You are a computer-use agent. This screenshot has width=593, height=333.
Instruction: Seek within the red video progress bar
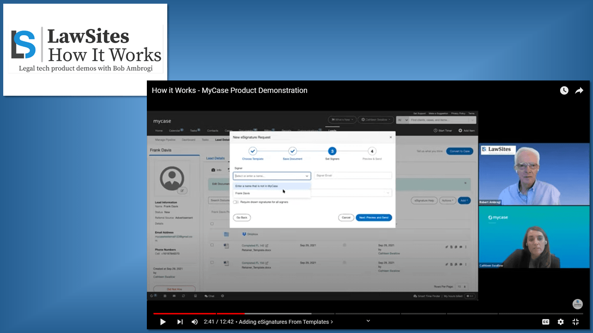pos(199,314)
